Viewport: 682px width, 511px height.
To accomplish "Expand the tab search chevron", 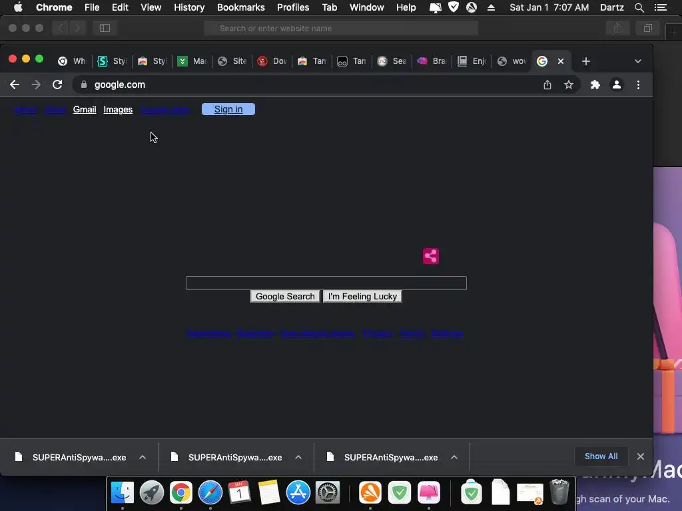I will tap(637, 61).
